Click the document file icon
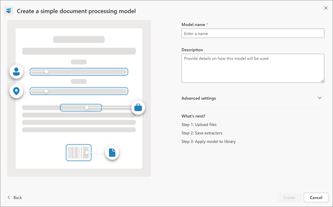The width and height of the screenshot is (333, 207). (112, 152)
